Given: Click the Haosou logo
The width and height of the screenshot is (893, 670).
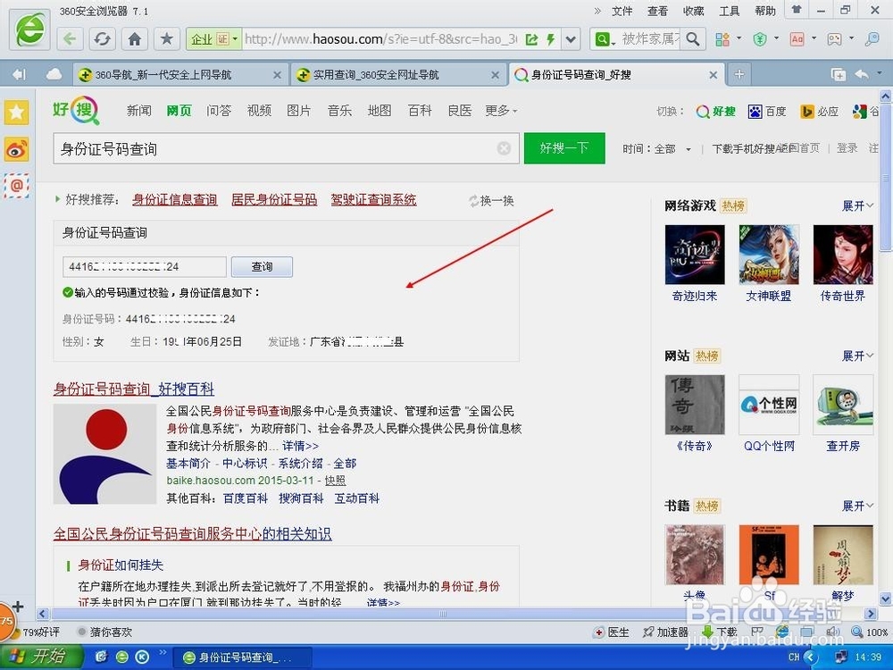Looking at the screenshot, I should click(x=76, y=110).
